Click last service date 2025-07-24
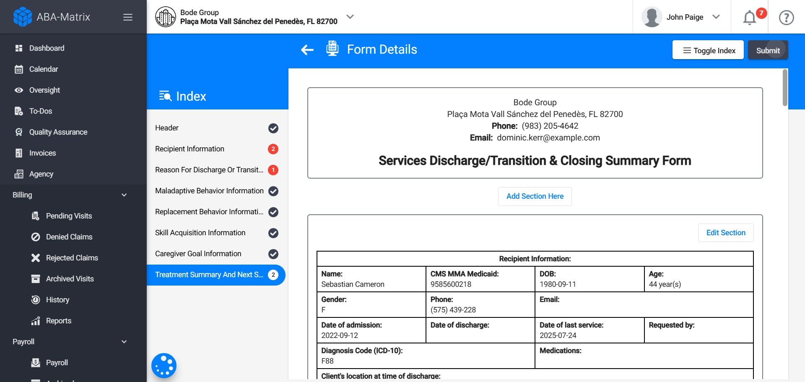Screen dimensions: 805x382 click(x=558, y=335)
